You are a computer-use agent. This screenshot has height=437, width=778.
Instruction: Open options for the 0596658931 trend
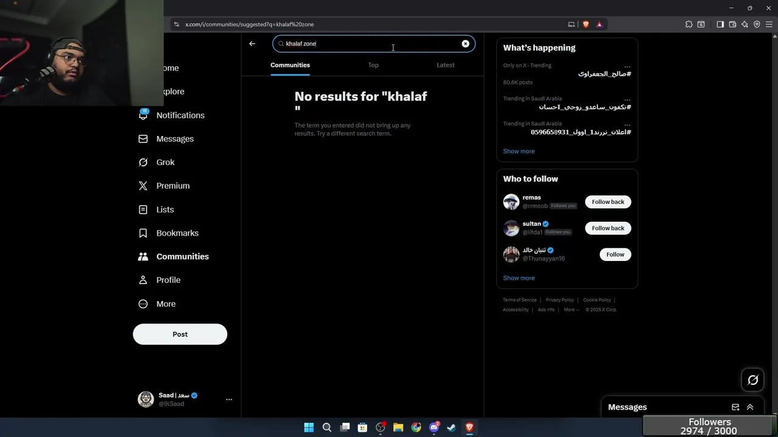click(627, 124)
